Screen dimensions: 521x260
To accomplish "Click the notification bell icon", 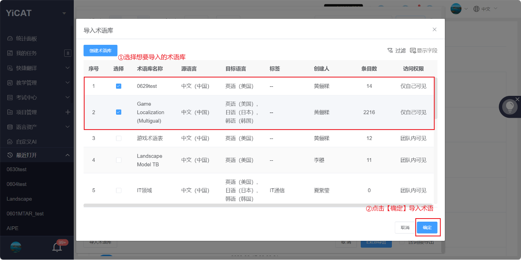I will [57, 247].
